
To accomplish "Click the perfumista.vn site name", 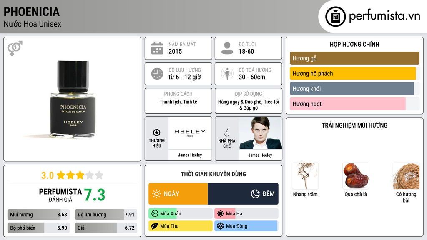I will tap(384, 16).
